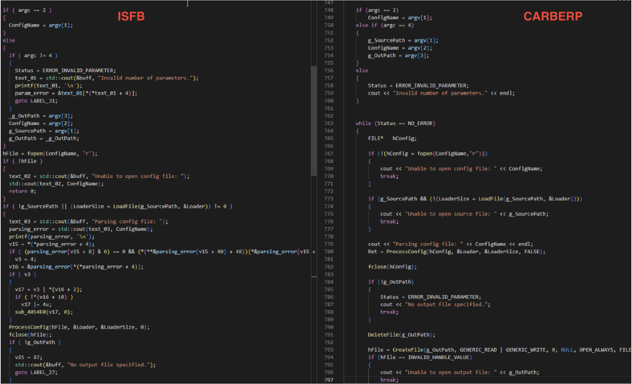The image size is (632, 384).
Task: Click 'DeleteFile(g_OutPath);' line
Action: (402, 335)
